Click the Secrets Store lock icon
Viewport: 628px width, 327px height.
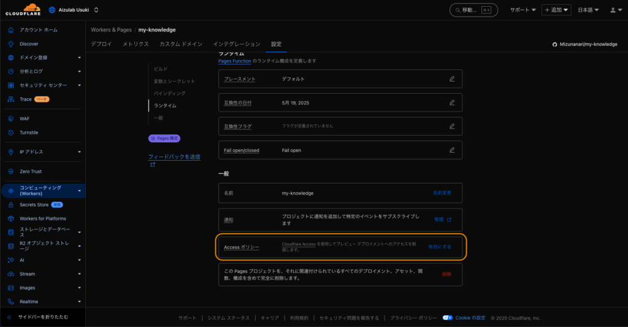click(11, 205)
